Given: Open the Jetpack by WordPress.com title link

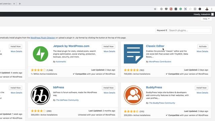Looking at the screenshot, I should (71, 46).
